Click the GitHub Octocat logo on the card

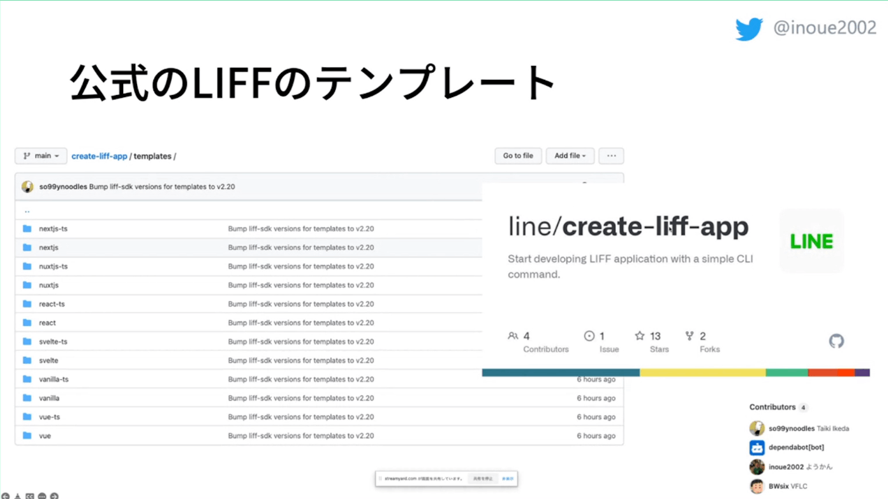point(837,341)
